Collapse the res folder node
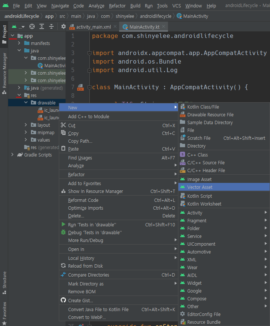This screenshot has width=270, height=326. pos(19,95)
